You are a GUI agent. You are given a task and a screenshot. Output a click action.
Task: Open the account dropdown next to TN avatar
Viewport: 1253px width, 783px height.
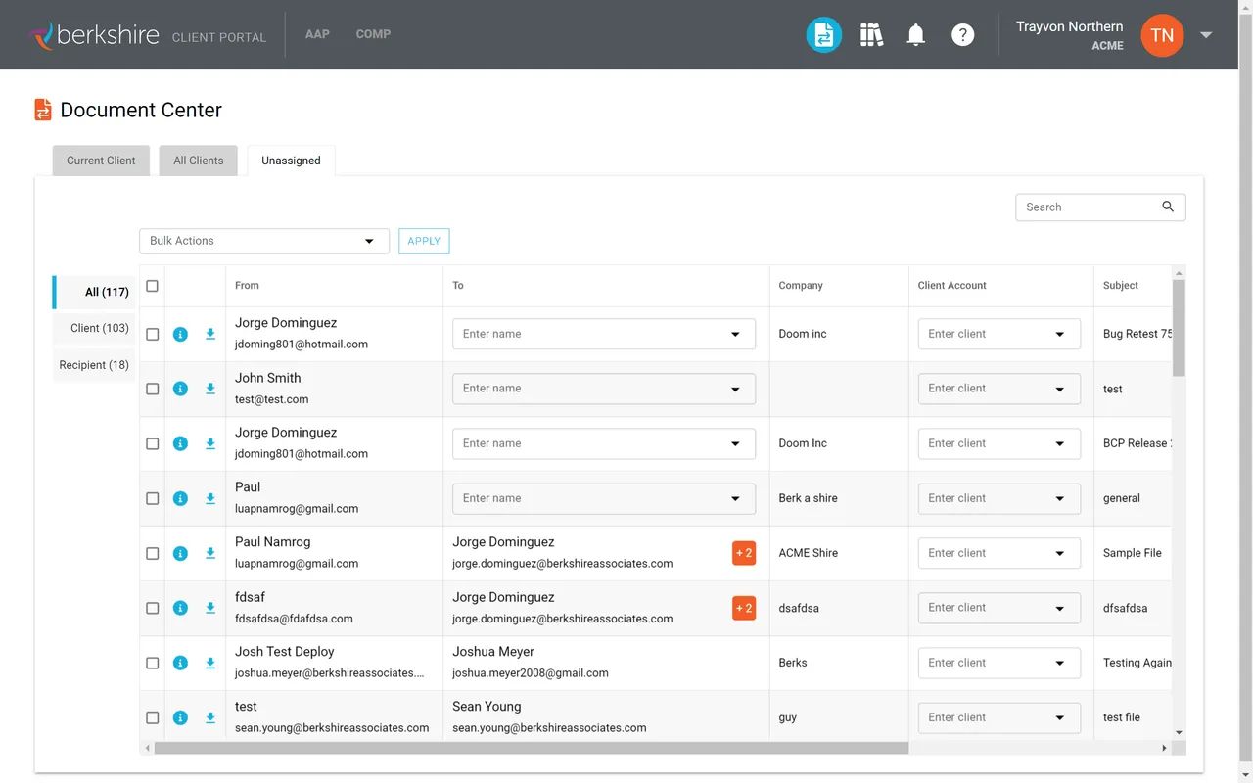point(1206,34)
